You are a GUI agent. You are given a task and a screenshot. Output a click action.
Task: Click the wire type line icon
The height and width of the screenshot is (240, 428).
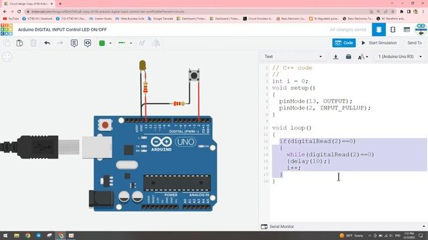[x=122, y=43]
